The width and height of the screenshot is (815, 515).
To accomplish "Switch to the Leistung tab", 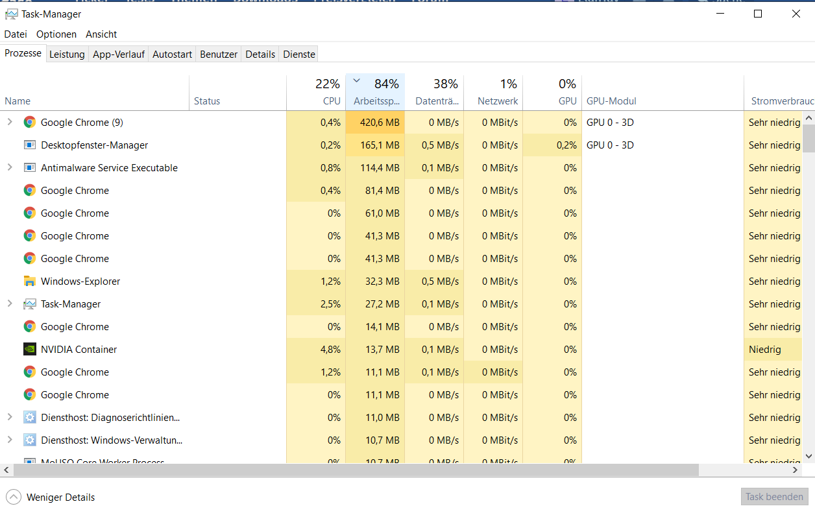I will 67,54.
